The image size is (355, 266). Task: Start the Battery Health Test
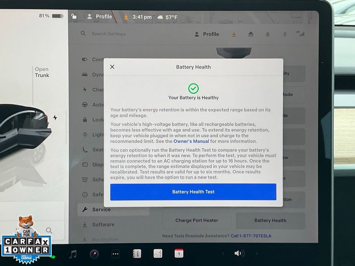click(x=193, y=192)
